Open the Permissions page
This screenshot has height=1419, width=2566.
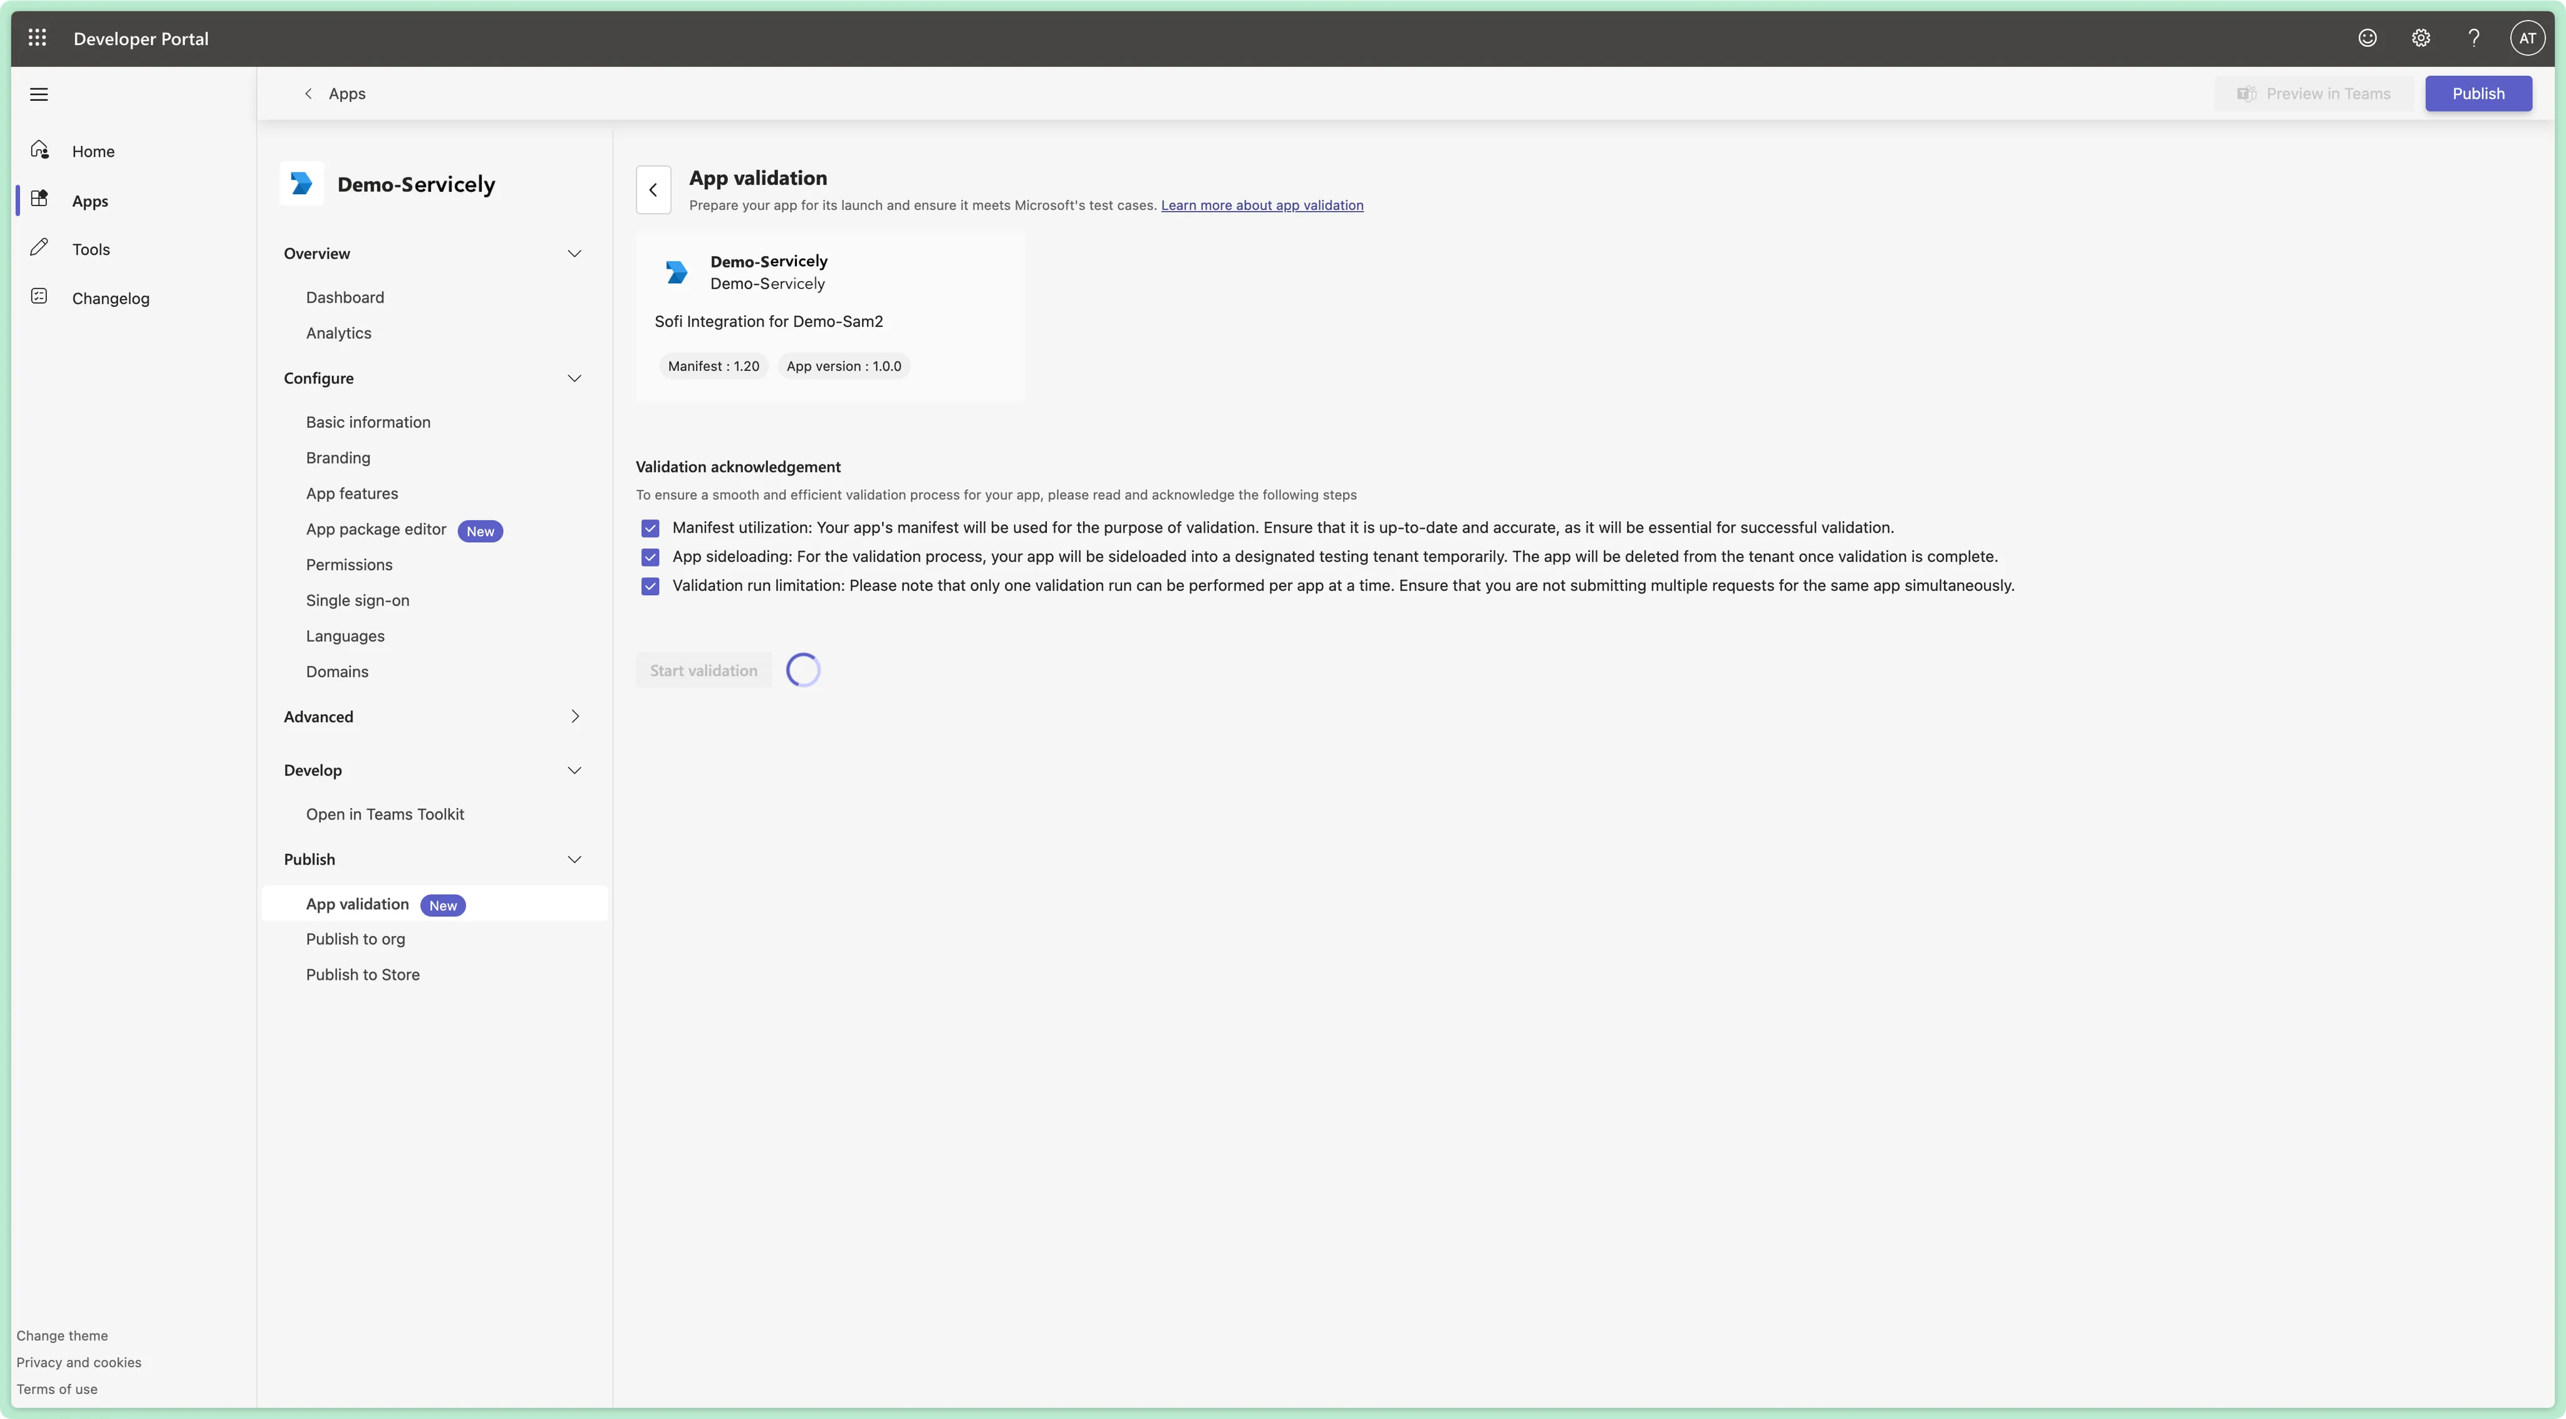pos(349,565)
